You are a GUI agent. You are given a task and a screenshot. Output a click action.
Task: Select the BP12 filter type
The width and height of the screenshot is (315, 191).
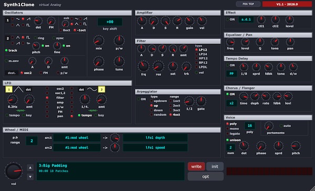(x=196, y=63)
